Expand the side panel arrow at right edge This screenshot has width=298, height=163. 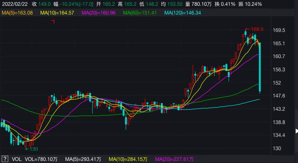click(297, 131)
